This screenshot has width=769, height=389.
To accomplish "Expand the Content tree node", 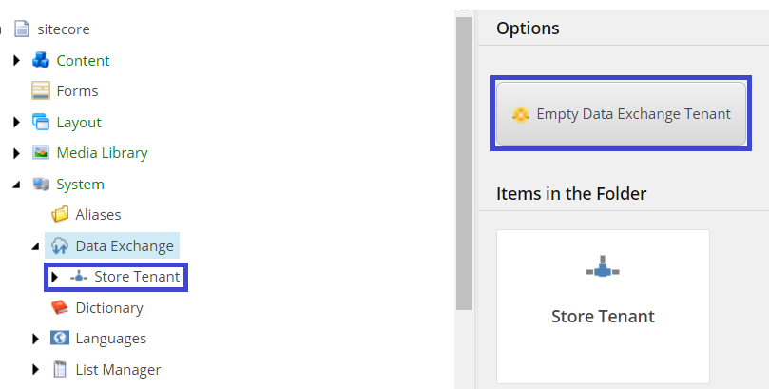I will (17, 60).
